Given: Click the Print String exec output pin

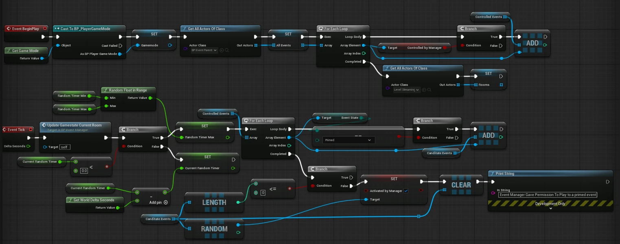Looking at the screenshot, I should point(607,182).
